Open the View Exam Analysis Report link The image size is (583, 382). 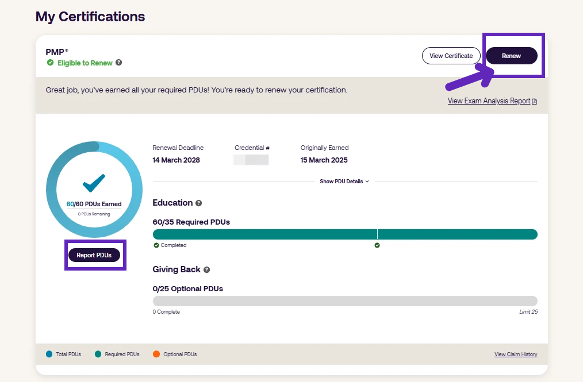pos(489,101)
